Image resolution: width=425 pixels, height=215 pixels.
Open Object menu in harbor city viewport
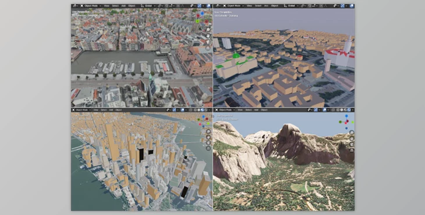pos(132,6)
